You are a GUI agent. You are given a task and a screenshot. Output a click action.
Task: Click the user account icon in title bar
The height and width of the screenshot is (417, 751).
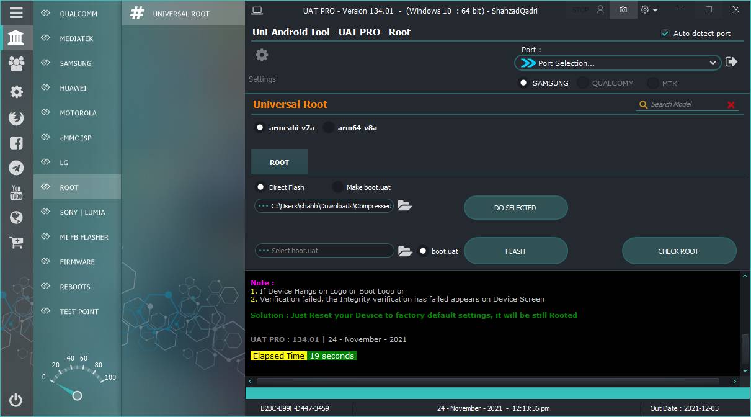[600, 9]
